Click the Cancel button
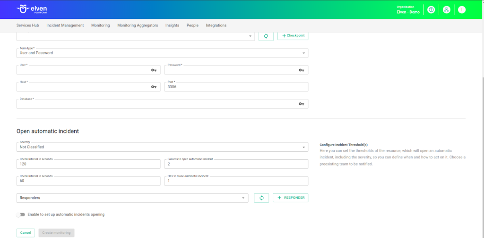 [x=26, y=233]
